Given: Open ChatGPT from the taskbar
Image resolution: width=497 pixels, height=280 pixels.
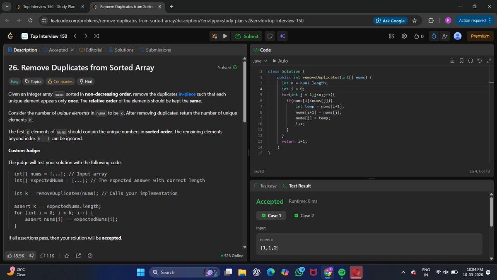Looking at the screenshot, I should 256,272.
